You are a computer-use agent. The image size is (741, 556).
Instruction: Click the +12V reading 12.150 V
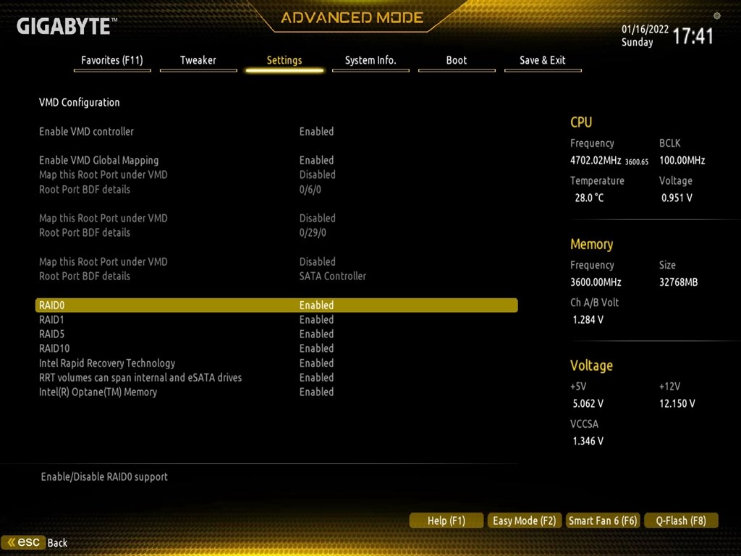pyautogui.click(x=677, y=403)
